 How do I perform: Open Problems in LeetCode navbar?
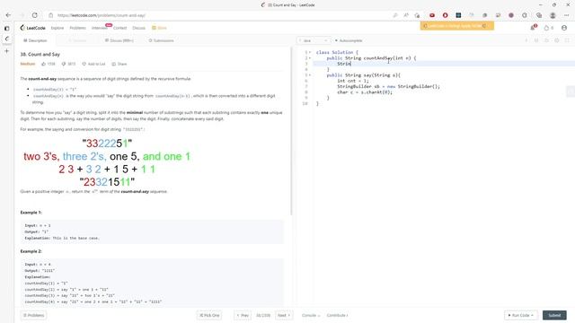78,28
